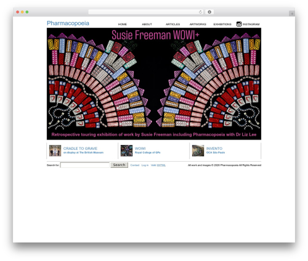Click the green maximize window button

click(x=27, y=12)
